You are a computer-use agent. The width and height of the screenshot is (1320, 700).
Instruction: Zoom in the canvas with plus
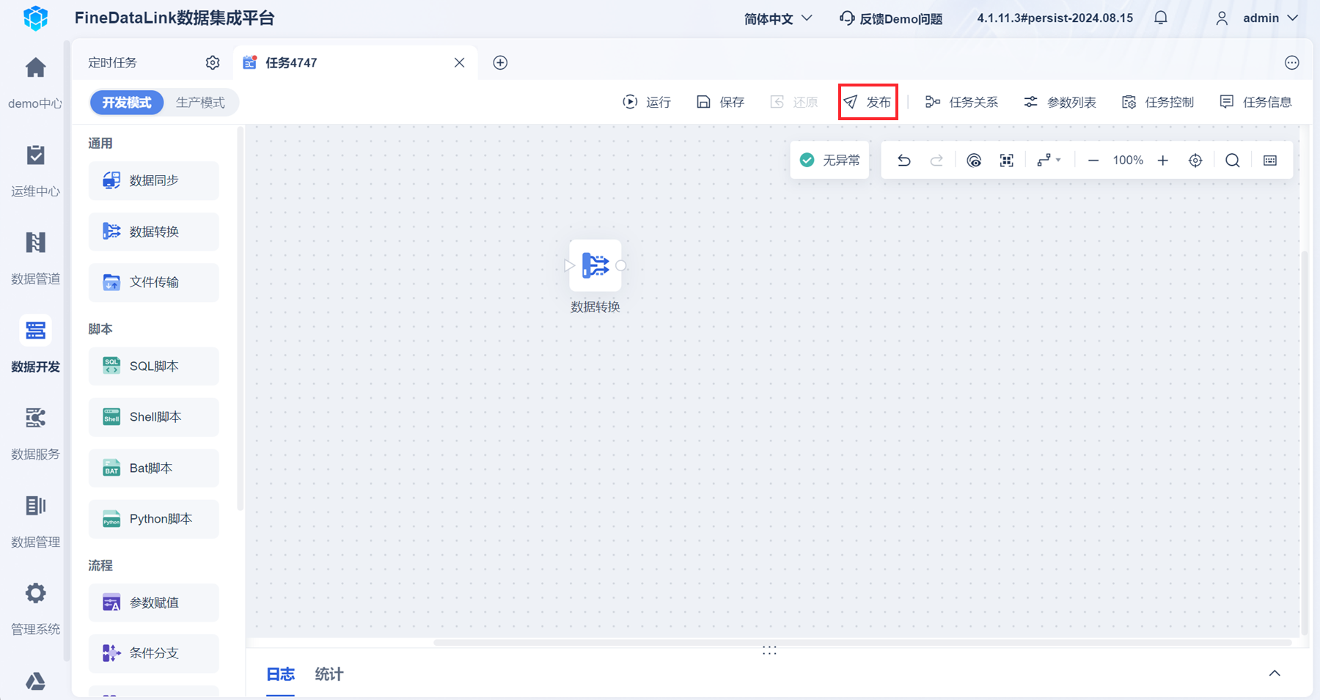click(1163, 161)
